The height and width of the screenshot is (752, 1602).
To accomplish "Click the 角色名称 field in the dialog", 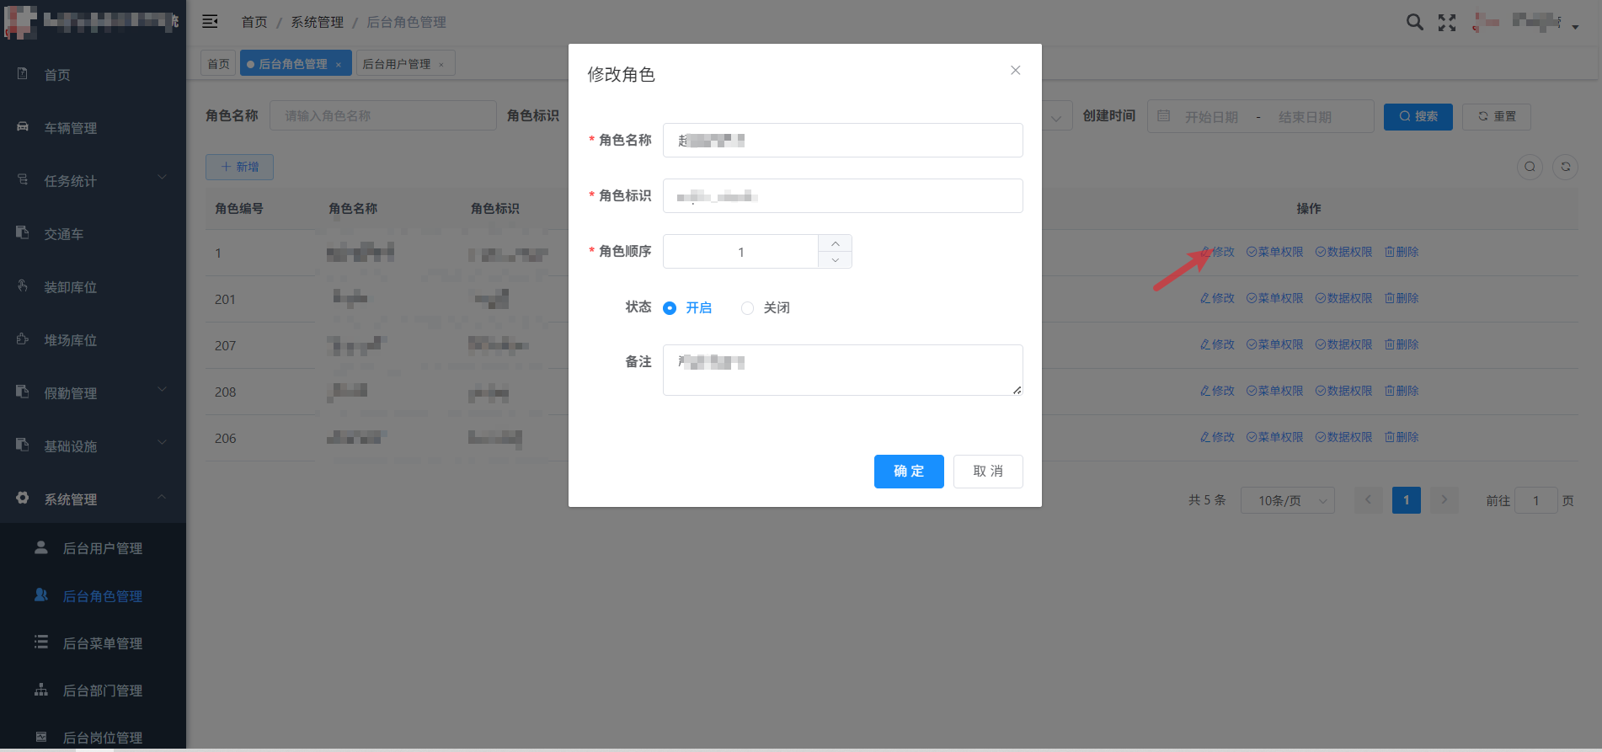I will click(x=843, y=141).
